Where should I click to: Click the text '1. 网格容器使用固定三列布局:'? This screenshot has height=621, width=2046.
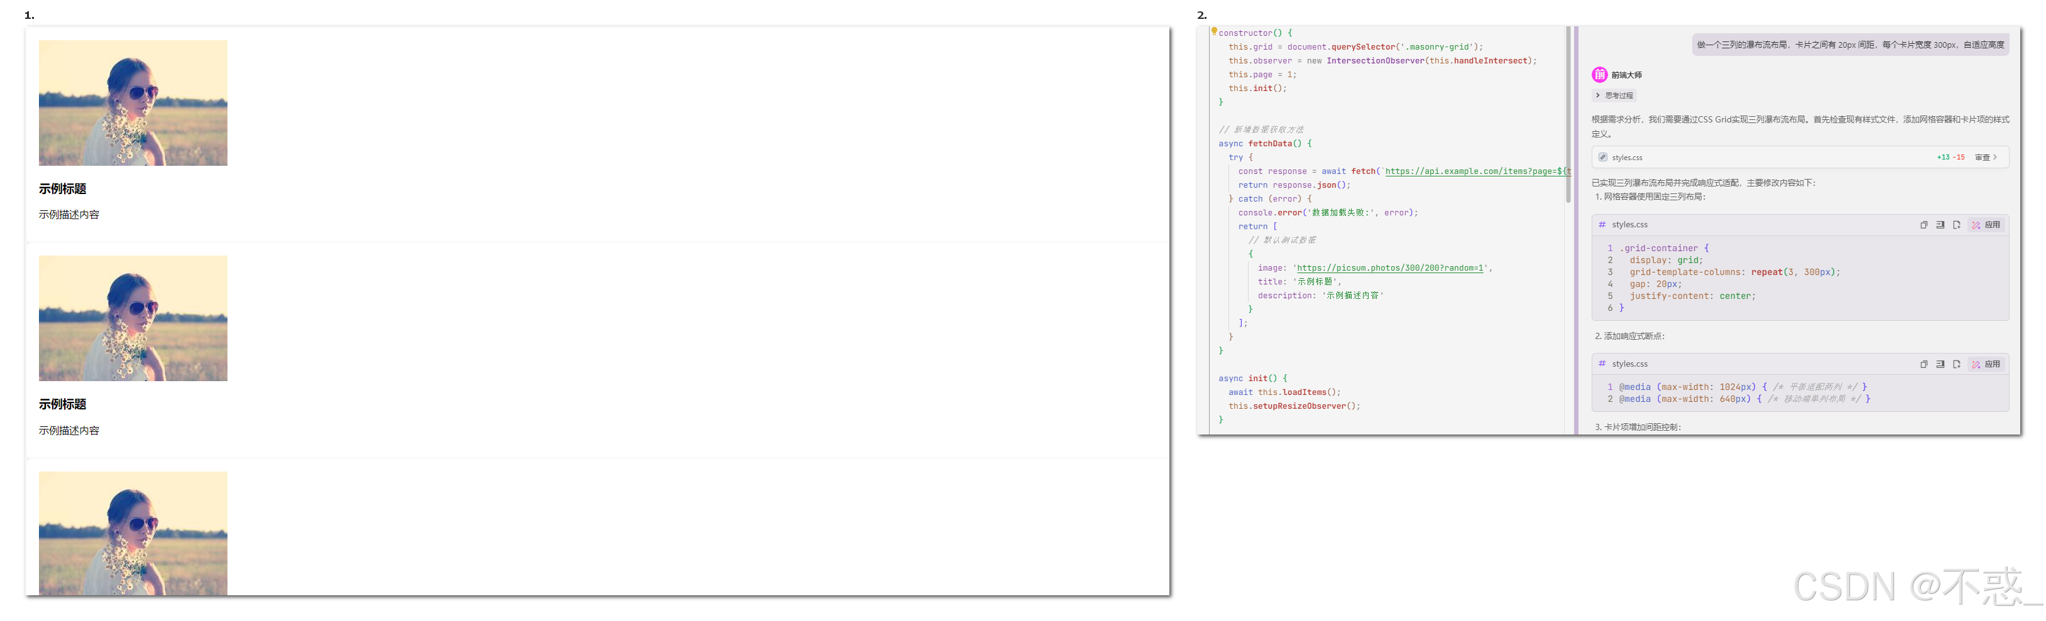click(x=1651, y=197)
